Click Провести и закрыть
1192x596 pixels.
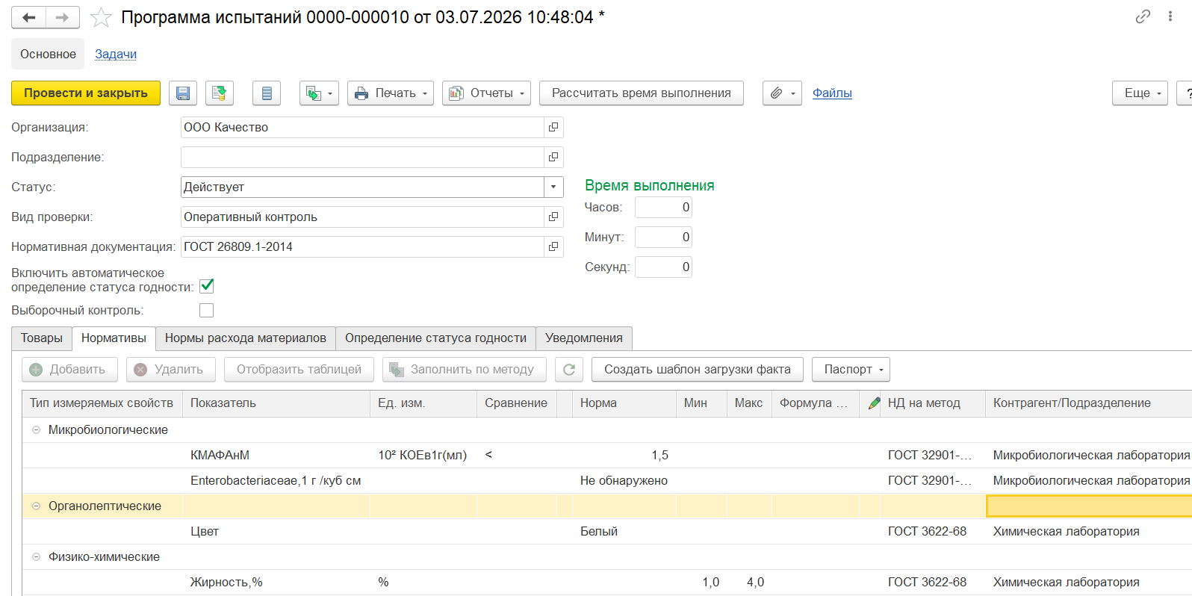click(x=86, y=93)
